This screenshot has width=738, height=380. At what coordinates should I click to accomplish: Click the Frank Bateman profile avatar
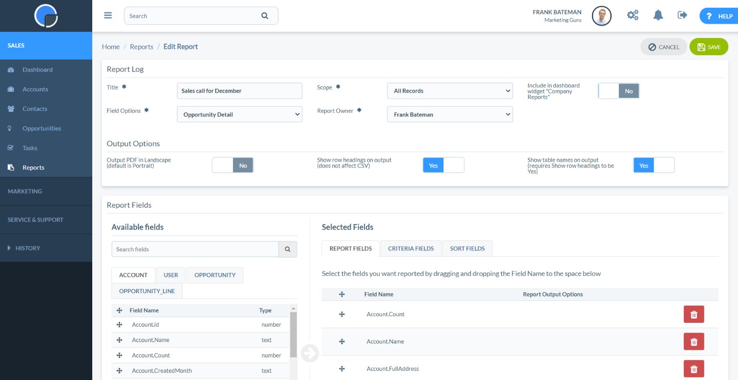602,16
